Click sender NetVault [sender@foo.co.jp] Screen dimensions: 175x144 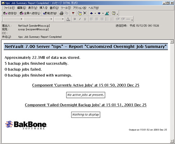pos(34,26)
